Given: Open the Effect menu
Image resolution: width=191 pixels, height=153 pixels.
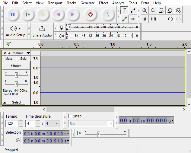Looking at the screenshot, I should point(103,3).
